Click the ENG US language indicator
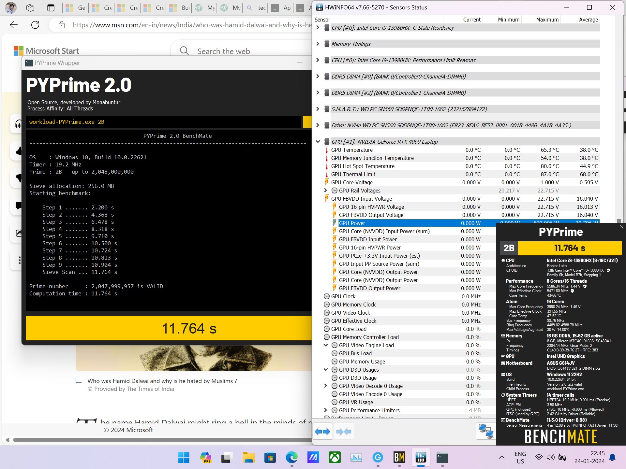Screen dimensions: 626x469 520,458
